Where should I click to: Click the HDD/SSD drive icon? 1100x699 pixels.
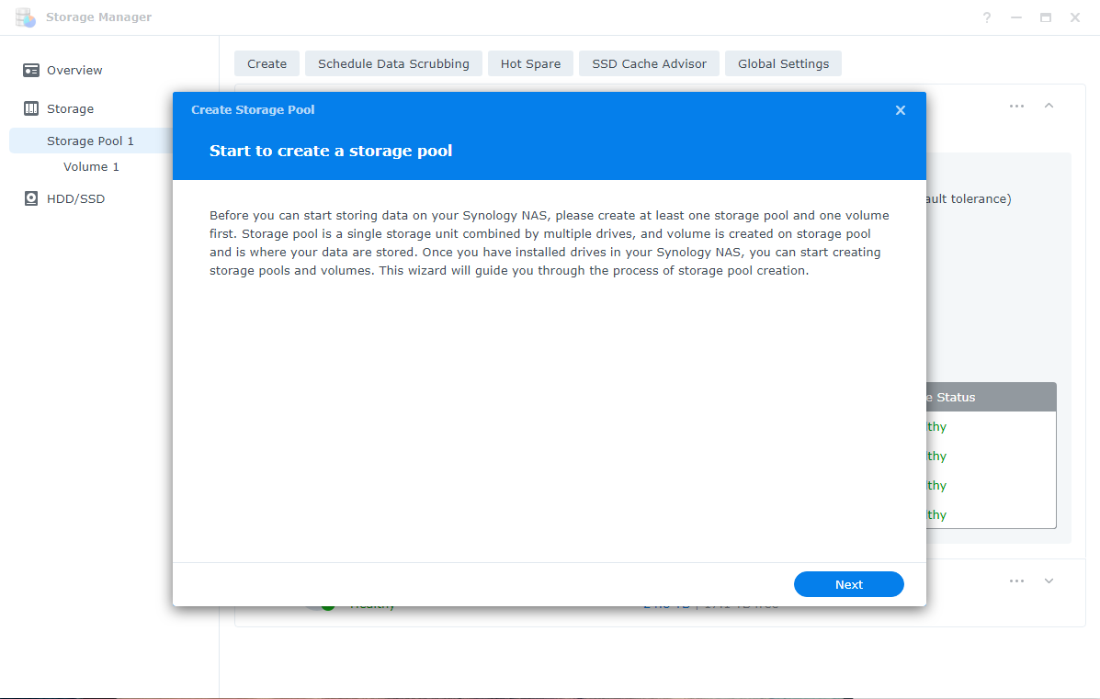click(x=31, y=198)
